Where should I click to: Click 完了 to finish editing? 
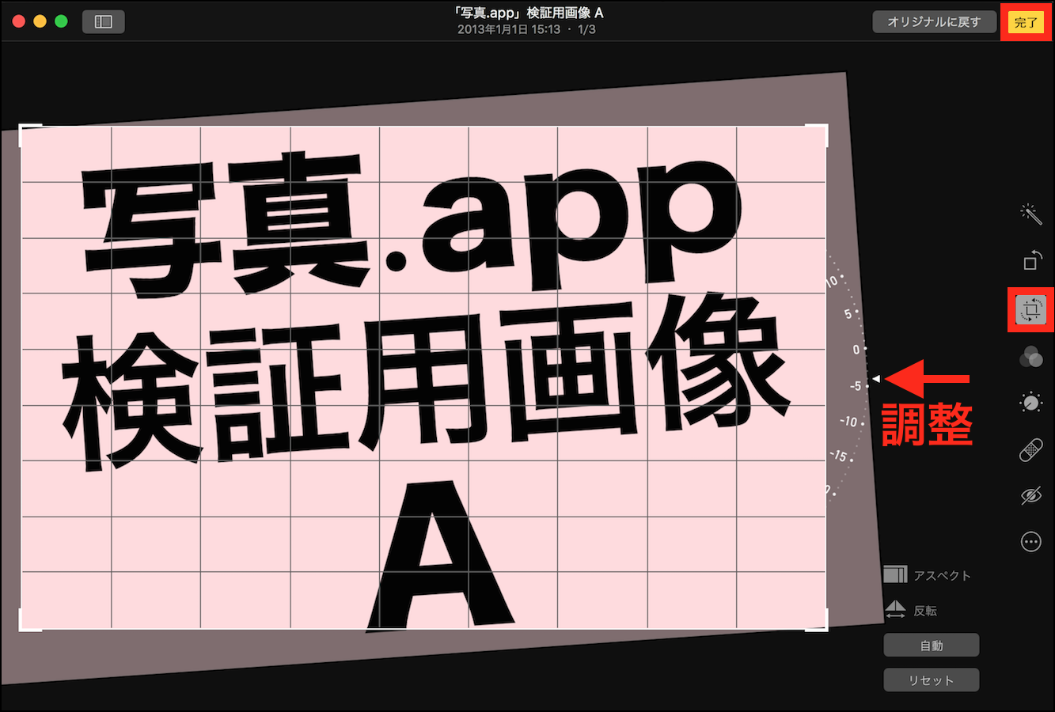coord(1026,22)
